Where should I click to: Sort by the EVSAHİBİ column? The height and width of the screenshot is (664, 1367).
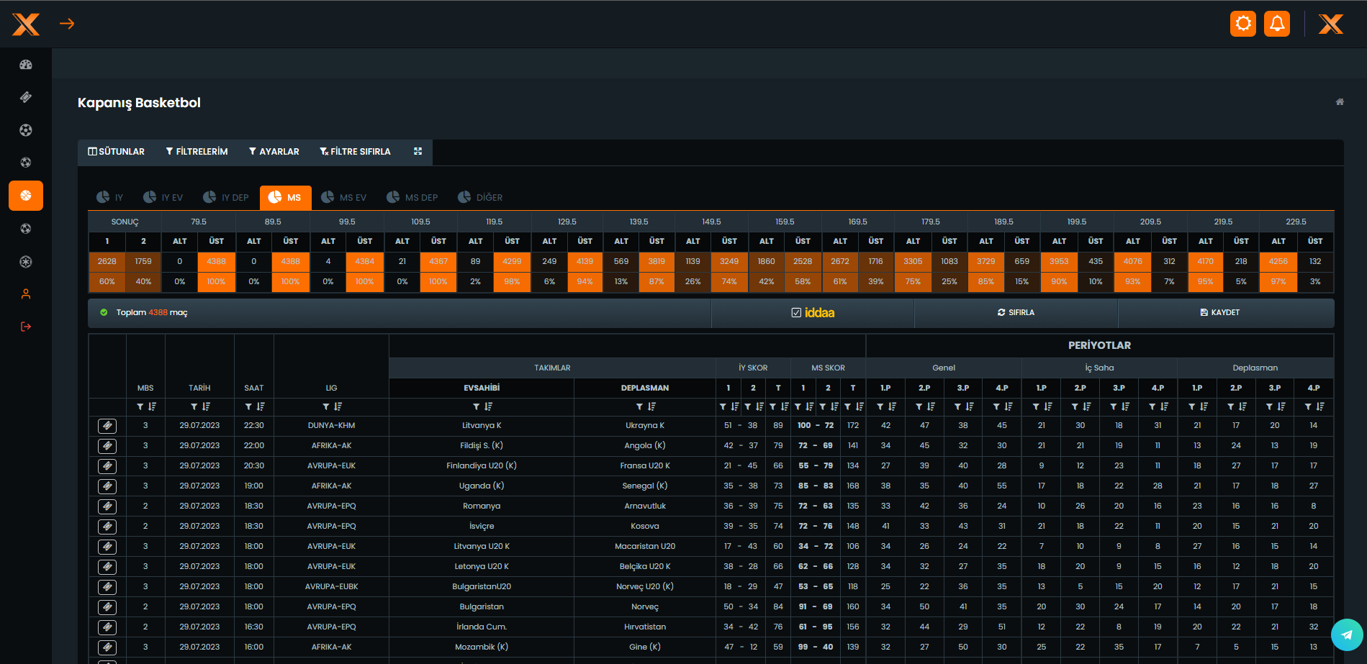coord(489,407)
